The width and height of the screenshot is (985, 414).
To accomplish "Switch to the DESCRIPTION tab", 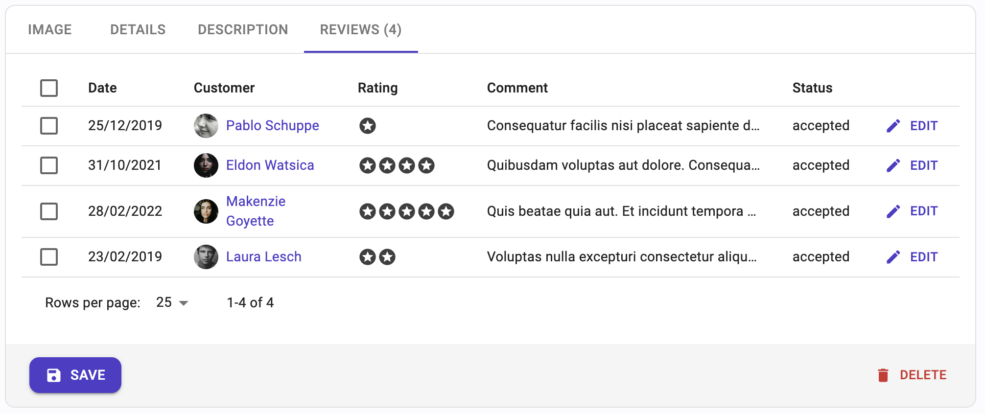I will 242,29.
